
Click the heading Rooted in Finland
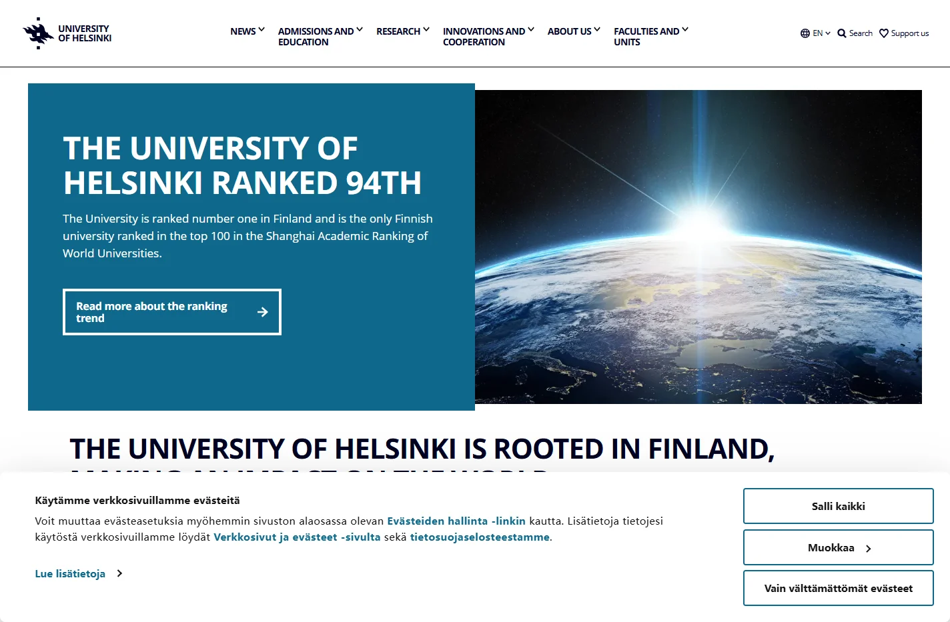point(422,453)
